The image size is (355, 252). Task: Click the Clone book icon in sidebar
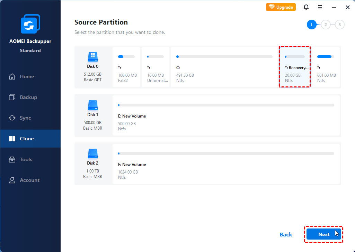click(12, 139)
